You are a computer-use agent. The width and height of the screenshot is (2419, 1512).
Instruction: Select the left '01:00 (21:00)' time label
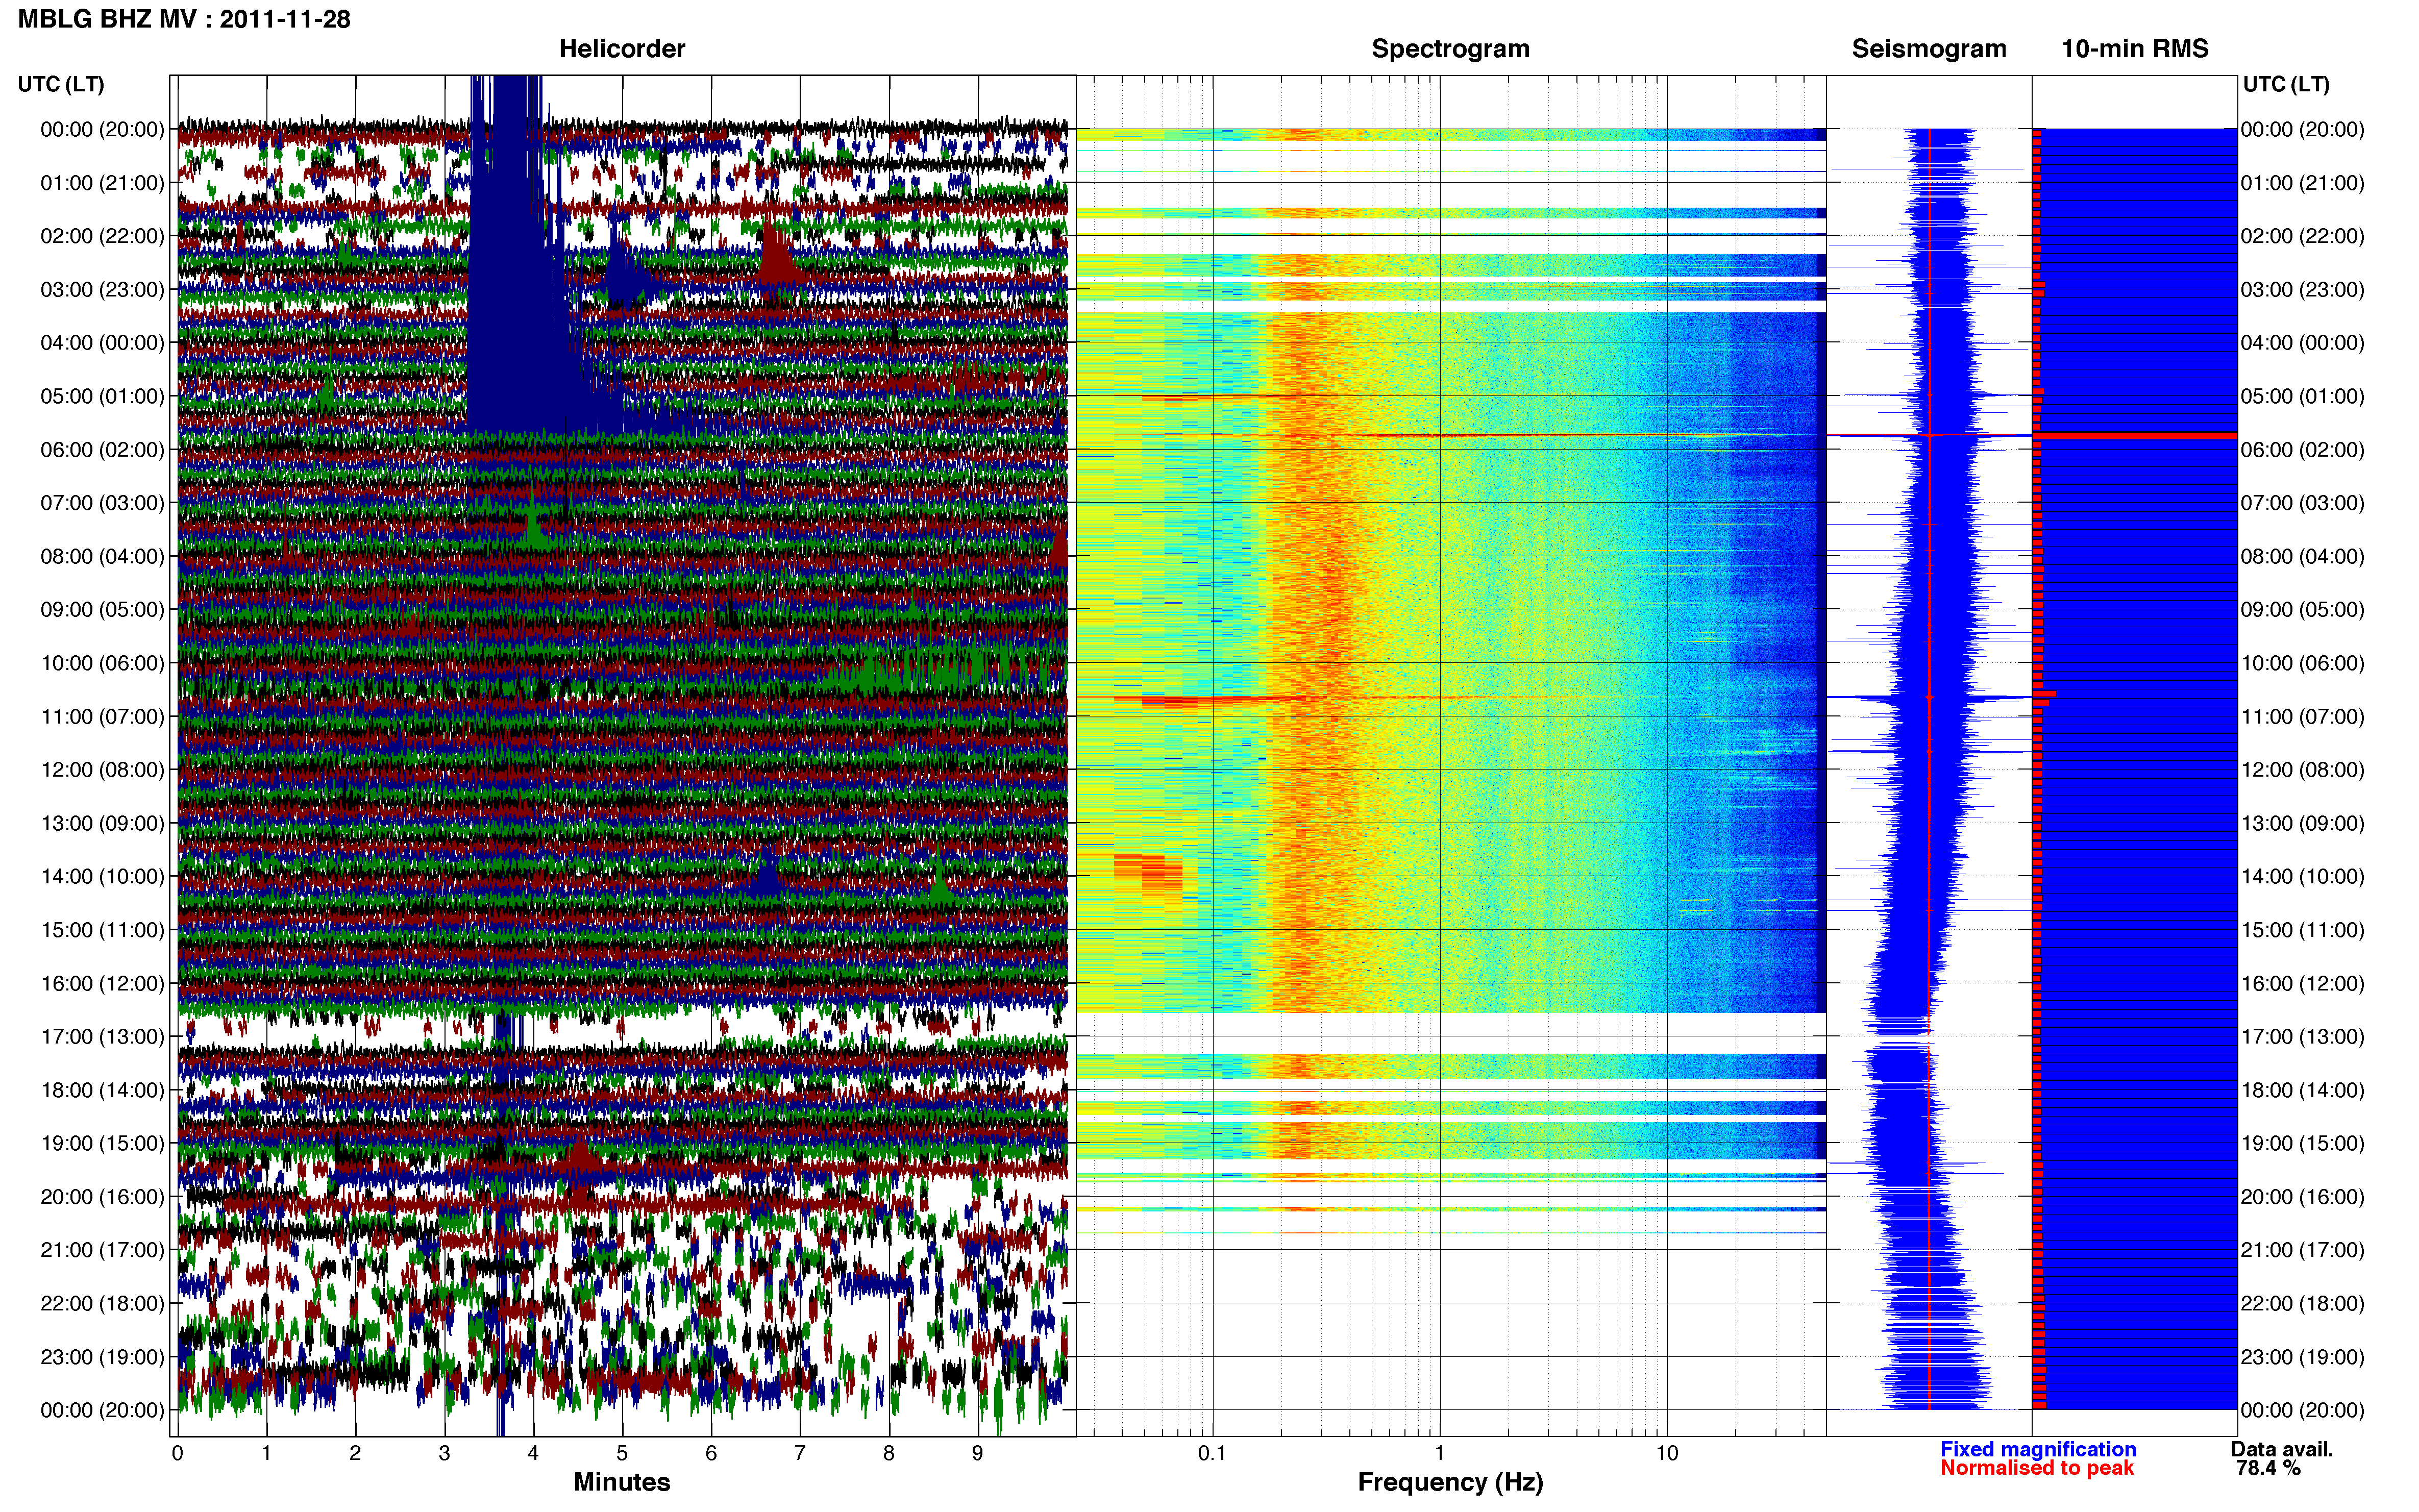(102, 183)
